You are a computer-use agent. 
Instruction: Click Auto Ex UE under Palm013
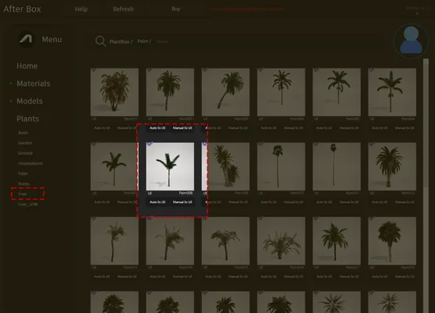(x=102, y=276)
